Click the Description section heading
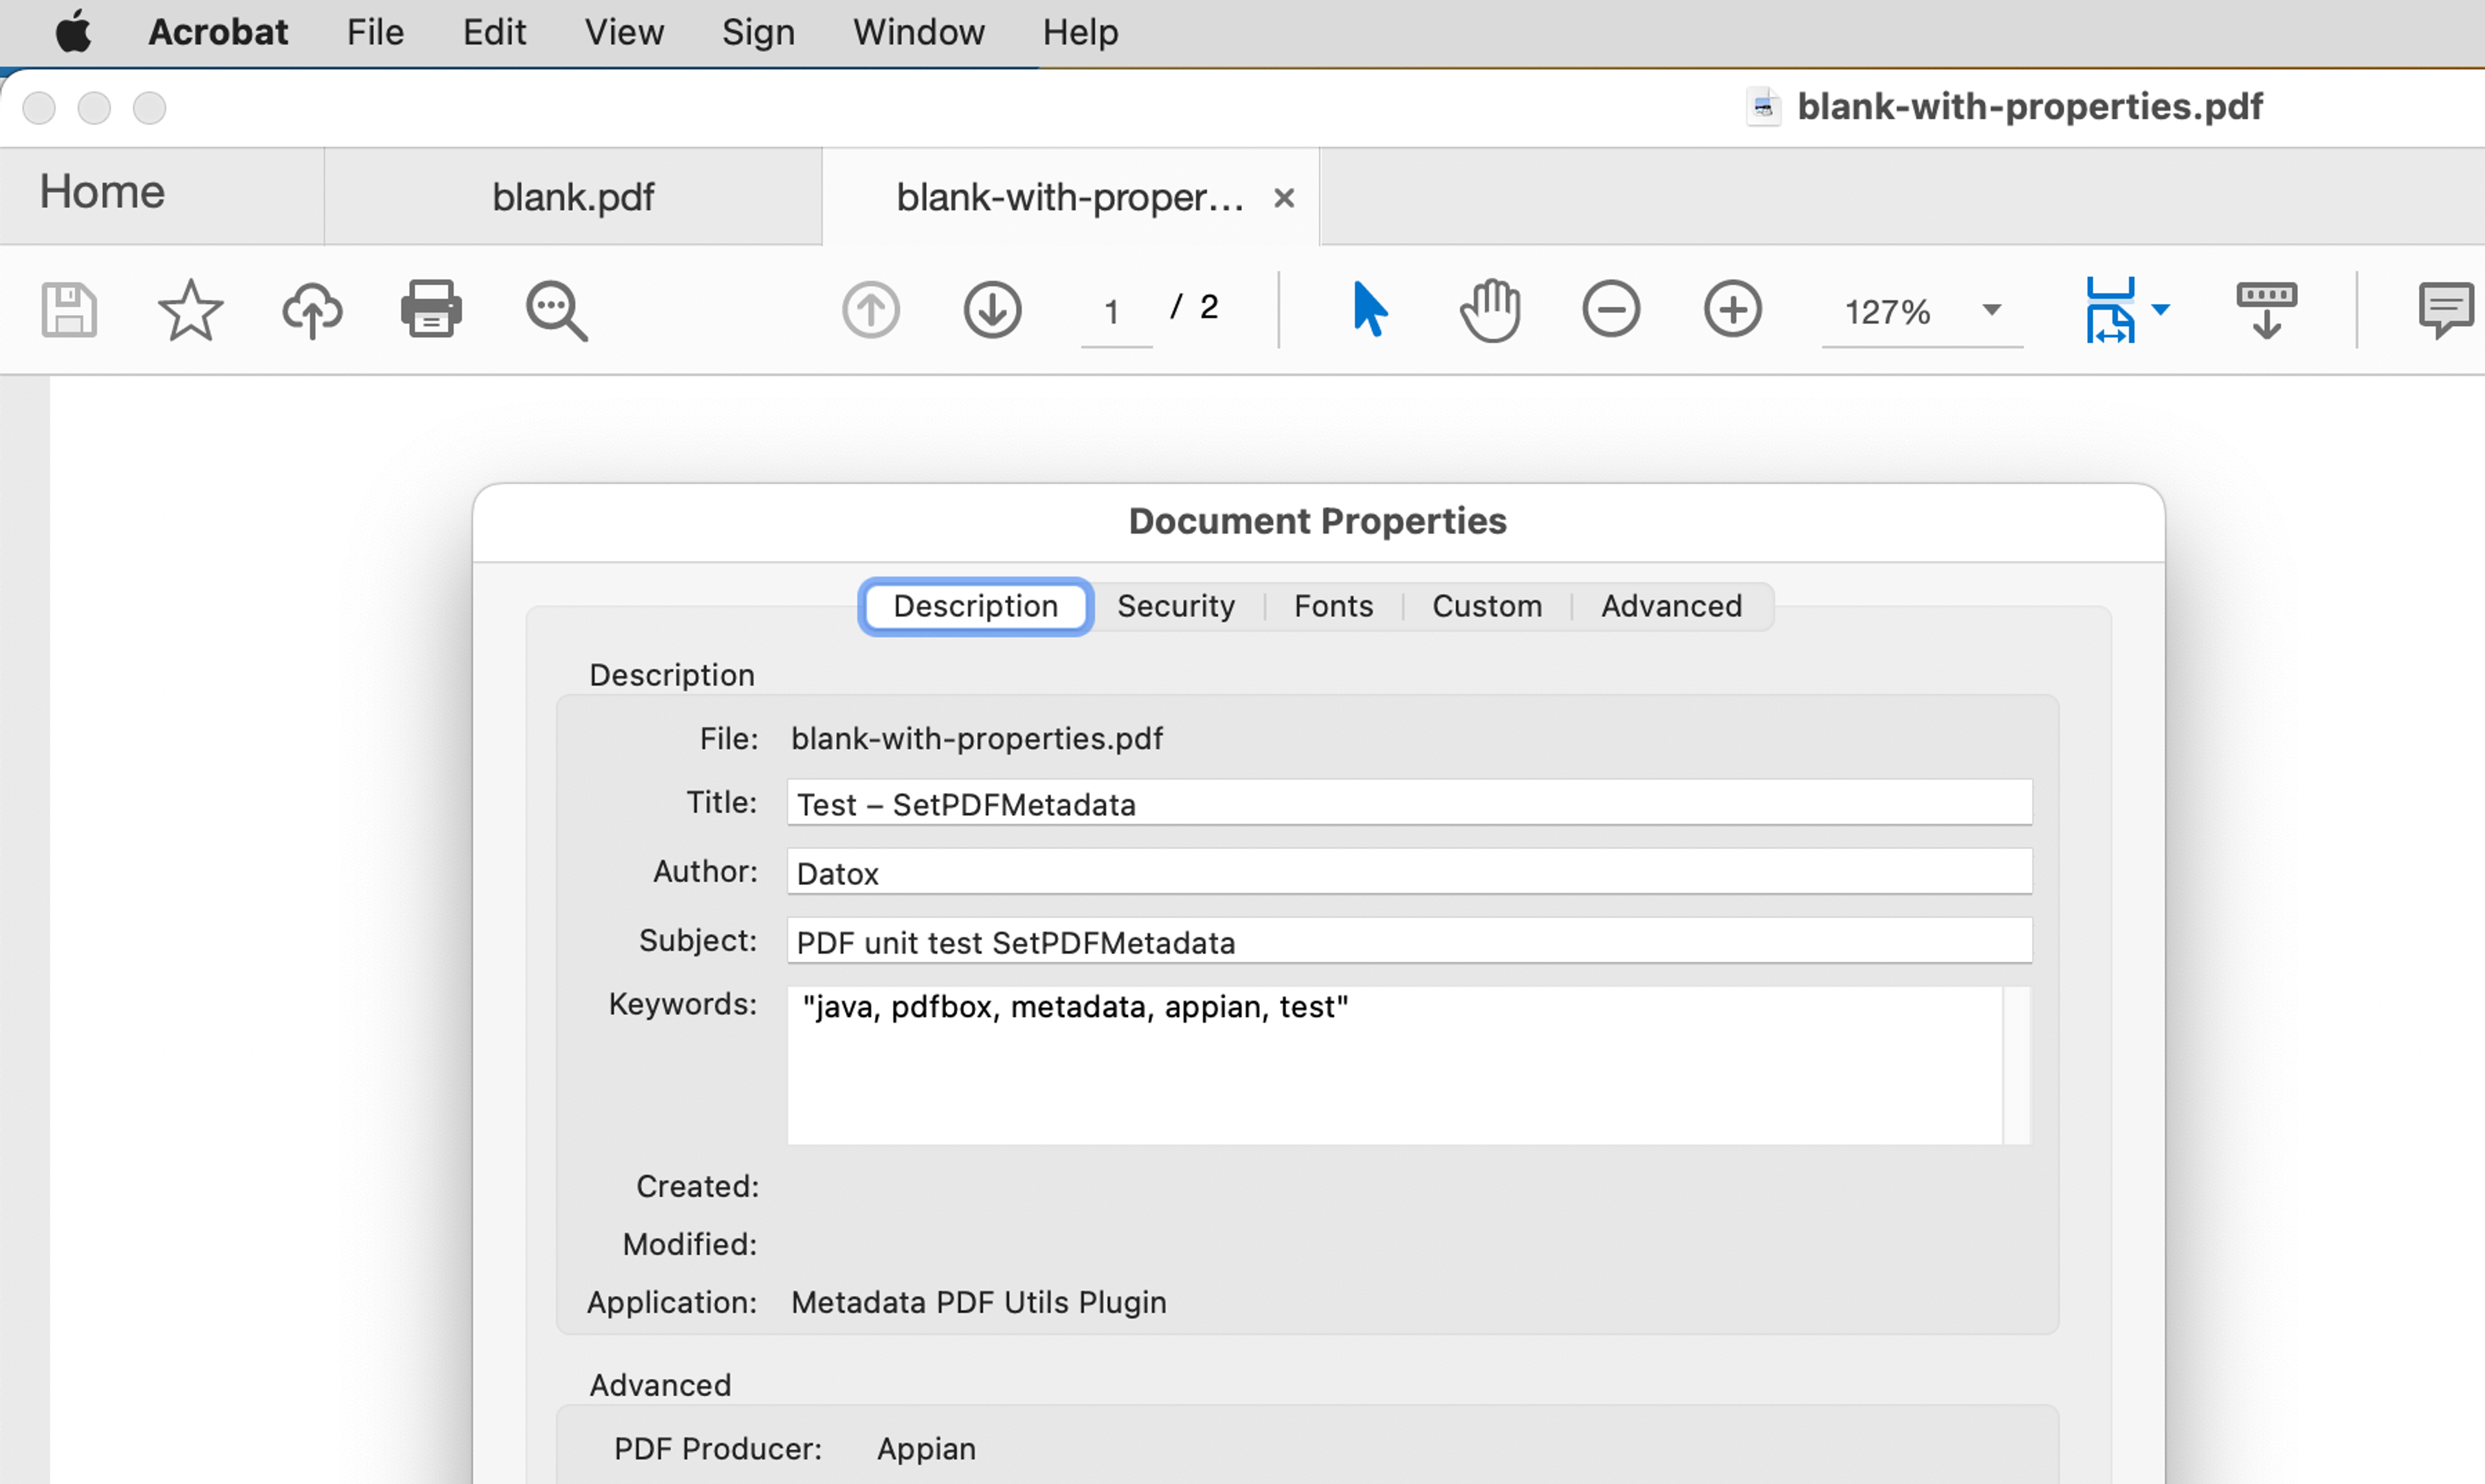Viewport: 2485px width, 1484px height. tap(671, 675)
